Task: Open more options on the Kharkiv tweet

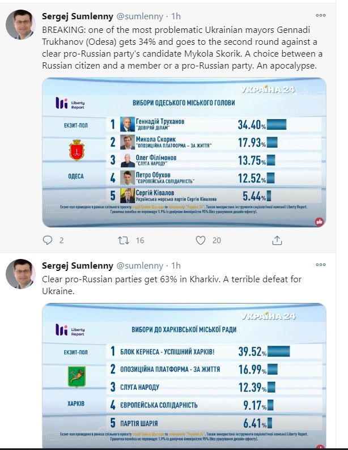Action: (321, 265)
